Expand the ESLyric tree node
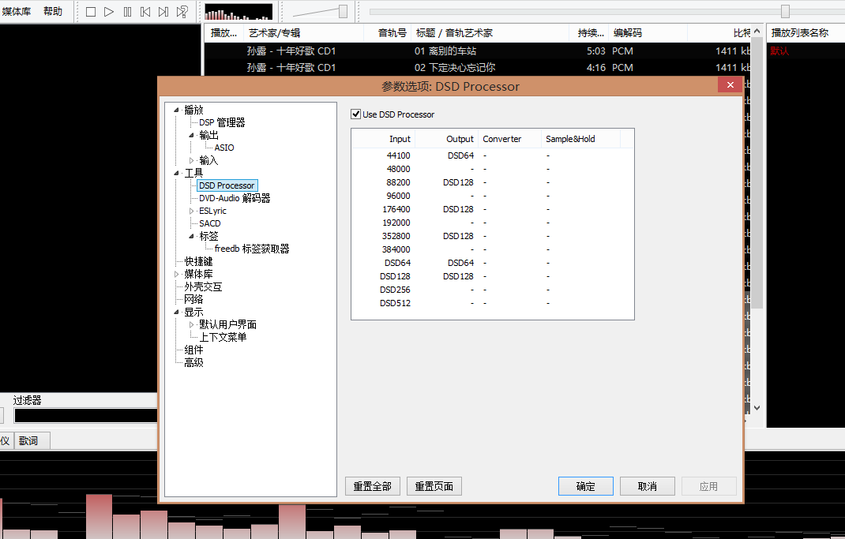Screen dimensions: 845x539 pos(191,211)
